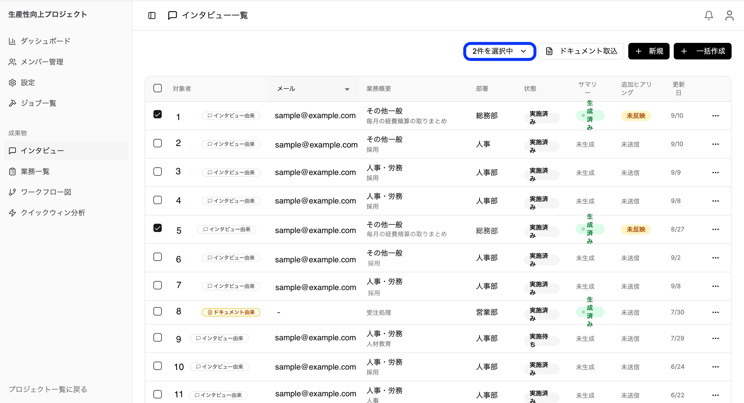Image resolution: width=744 pixels, height=403 pixels.
Task: Click the 一括作成 button
Action: point(702,51)
